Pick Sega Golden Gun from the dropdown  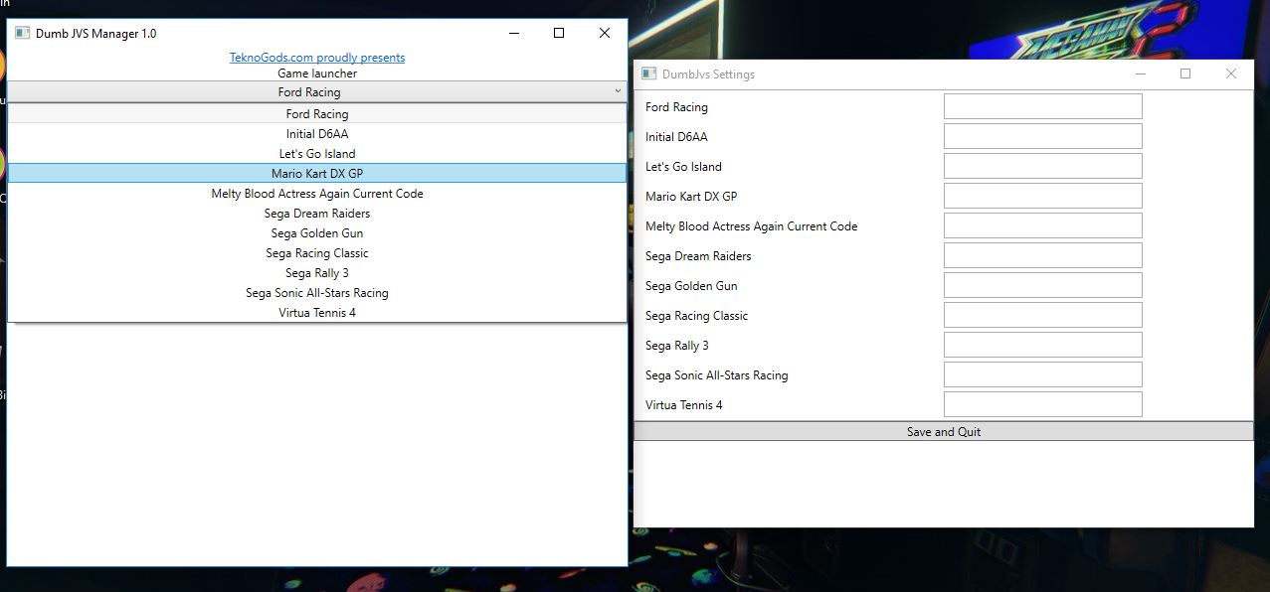coord(317,233)
